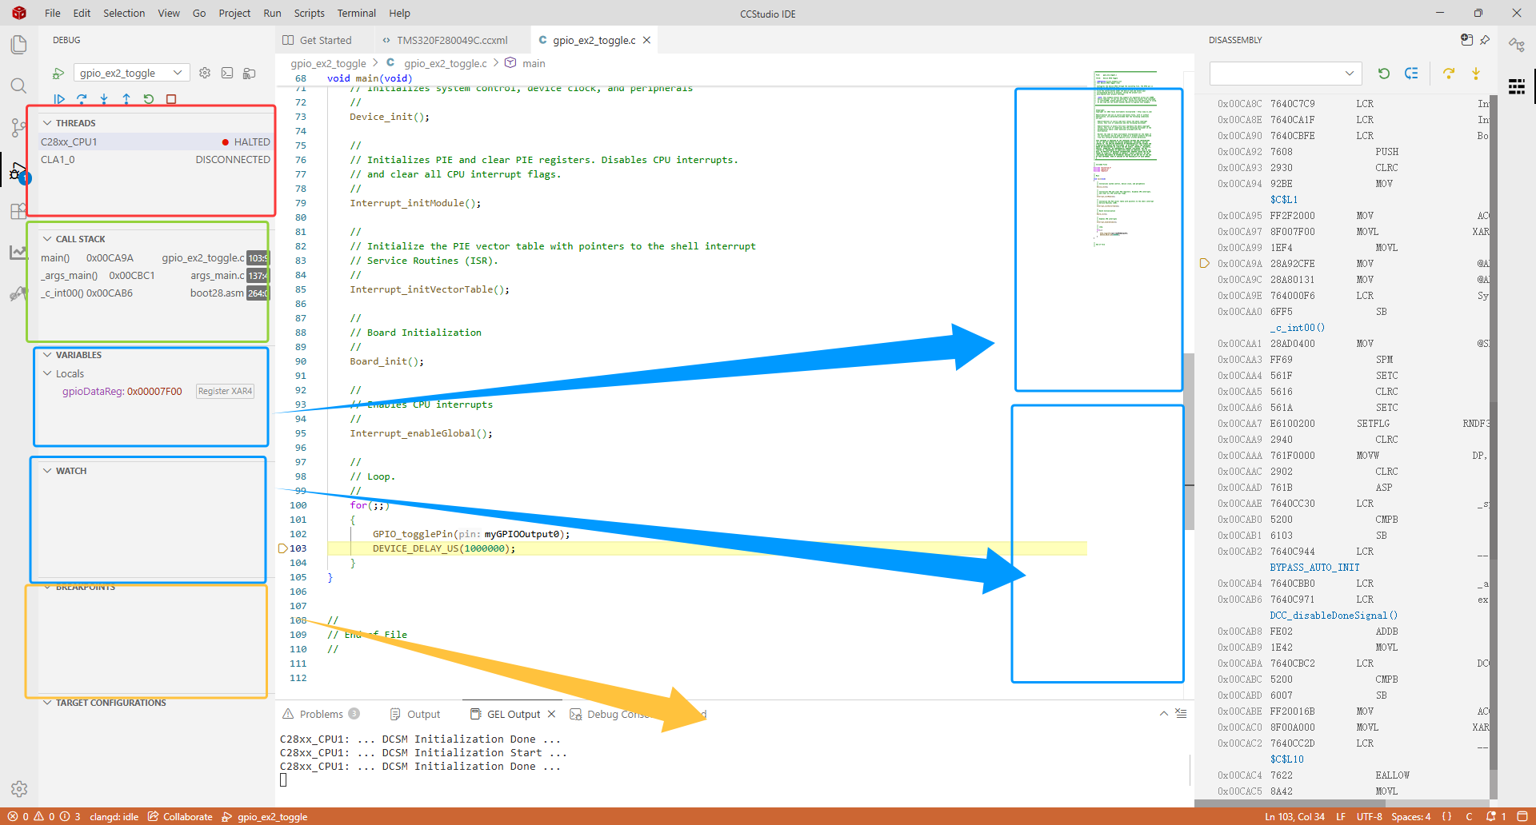Open the Source Control view icon
This screenshot has width=1536, height=825.
18,127
